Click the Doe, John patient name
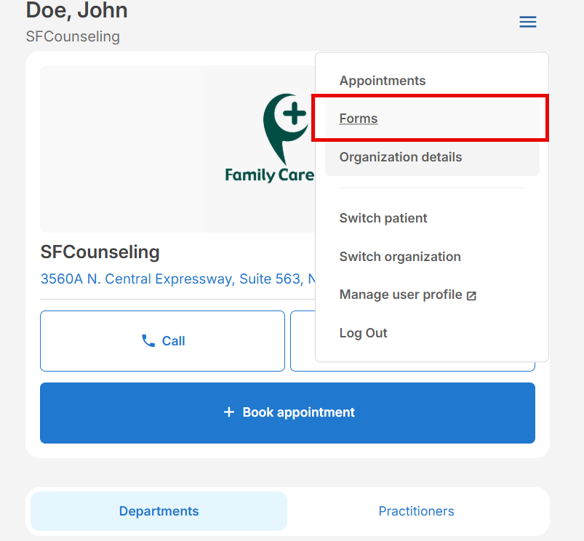The width and height of the screenshot is (584, 541). pyautogui.click(x=76, y=10)
